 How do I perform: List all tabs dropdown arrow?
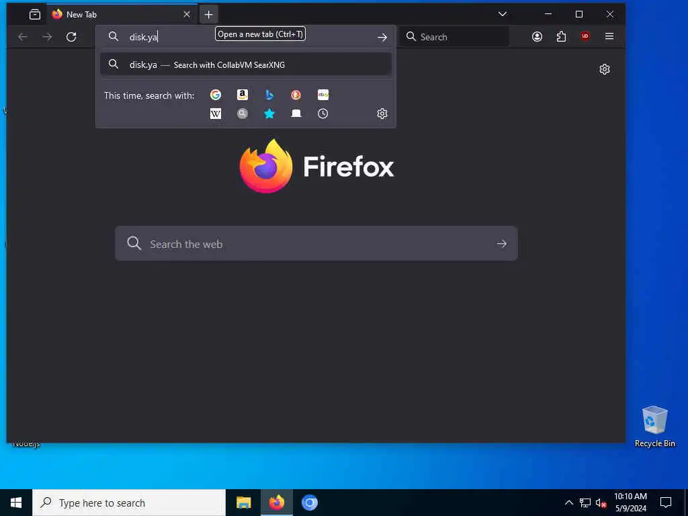503,14
